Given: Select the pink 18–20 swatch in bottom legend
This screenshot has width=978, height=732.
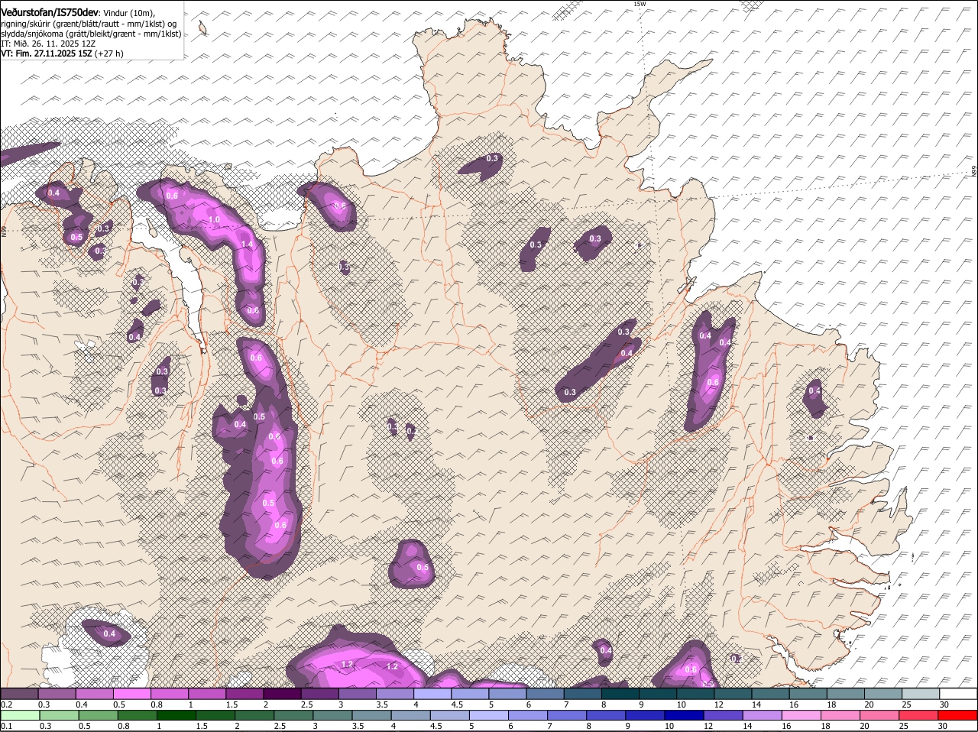Looking at the screenshot, I should point(840,716).
